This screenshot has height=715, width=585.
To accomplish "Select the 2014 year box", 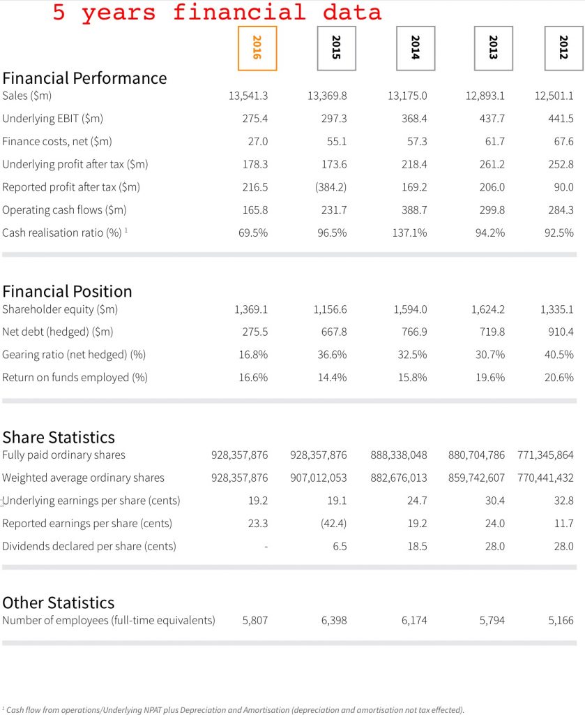I will pyautogui.click(x=416, y=48).
